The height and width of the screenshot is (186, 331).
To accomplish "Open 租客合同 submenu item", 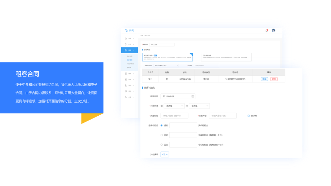I will pyautogui.click(x=130, y=56).
